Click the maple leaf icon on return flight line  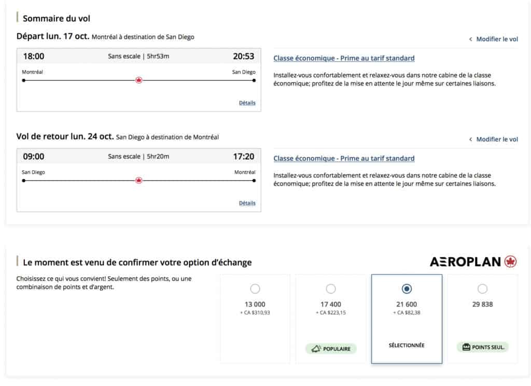[138, 181]
